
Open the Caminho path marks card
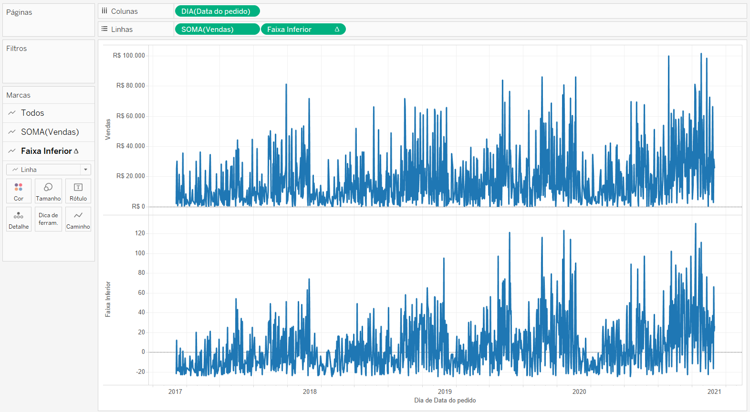pos(78,219)
